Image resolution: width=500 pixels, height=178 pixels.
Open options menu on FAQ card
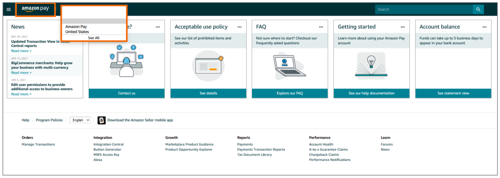pos(321,27)
